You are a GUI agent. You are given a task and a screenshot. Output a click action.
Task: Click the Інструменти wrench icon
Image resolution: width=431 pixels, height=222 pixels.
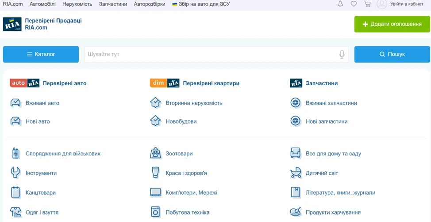[15, 173]
